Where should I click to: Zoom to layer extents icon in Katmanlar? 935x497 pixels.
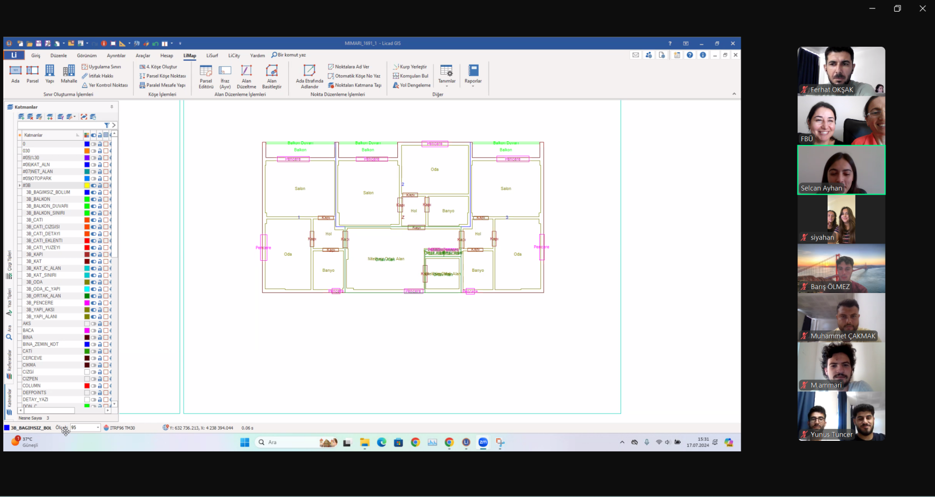[x=83, y=117]
